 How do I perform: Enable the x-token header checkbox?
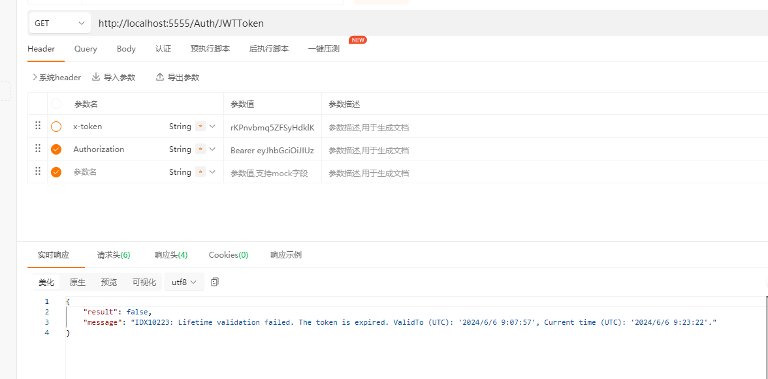point(56,127)
